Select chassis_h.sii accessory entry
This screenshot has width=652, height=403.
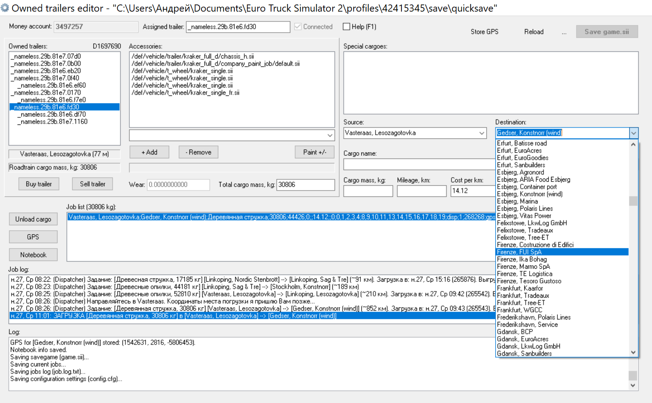[x=192, y=57]
